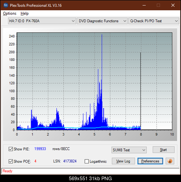This screenshot has width=181, height=182.
Task: Click the POF count value 4
Action: (36, 161)
